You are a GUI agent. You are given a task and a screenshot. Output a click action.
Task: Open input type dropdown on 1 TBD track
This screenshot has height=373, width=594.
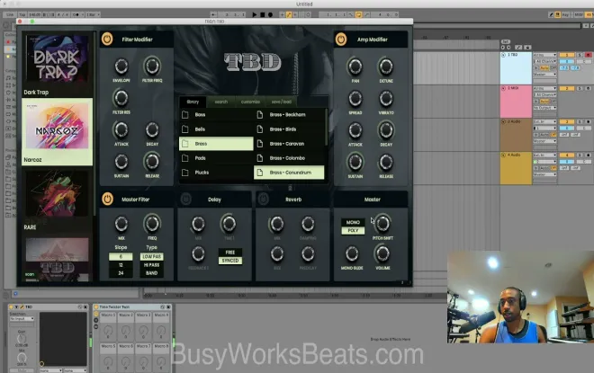pyautogui.click(x=544, y=55)
